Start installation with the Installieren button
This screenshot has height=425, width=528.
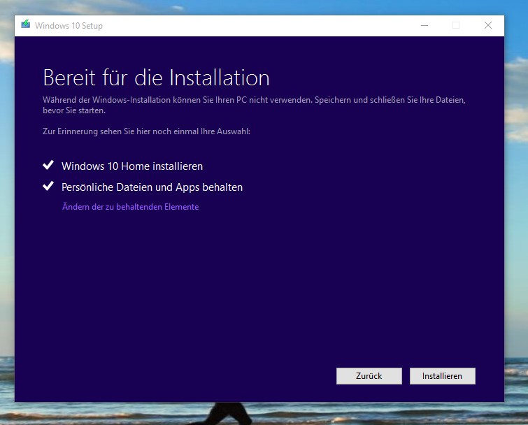442,376
